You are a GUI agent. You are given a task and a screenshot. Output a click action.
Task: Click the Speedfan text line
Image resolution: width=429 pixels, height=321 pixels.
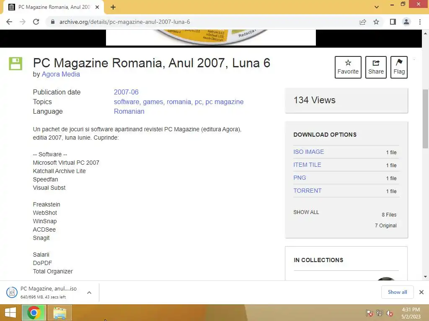coord(45,179)
